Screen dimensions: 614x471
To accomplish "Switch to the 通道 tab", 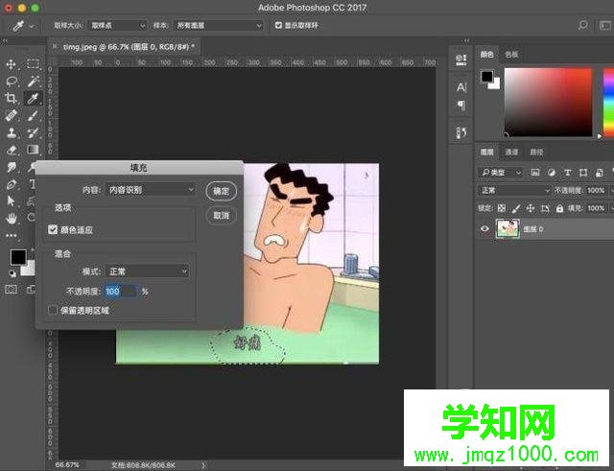I will (511, 152).
